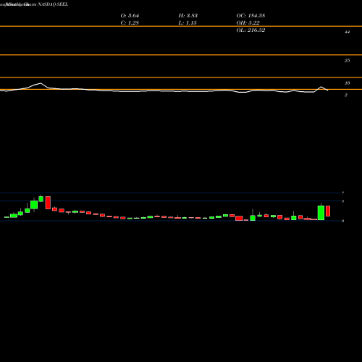This screenshot has height=362, width=362.
Task: Select the 'OL: 216.52' reading
Action: (251, 30)
